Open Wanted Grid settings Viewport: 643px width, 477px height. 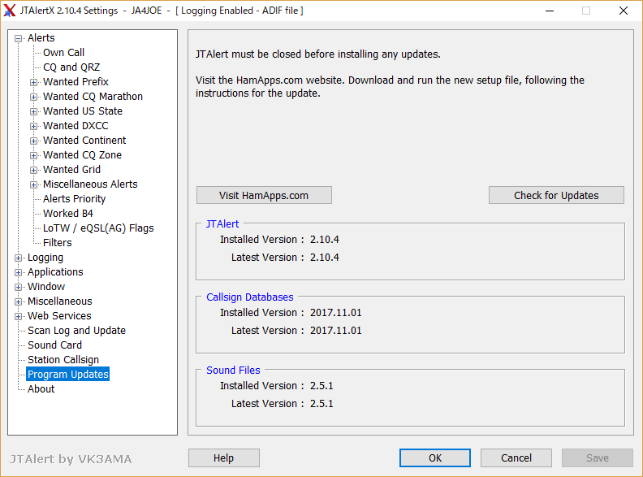pyautogui.click(x=71, y=170)
